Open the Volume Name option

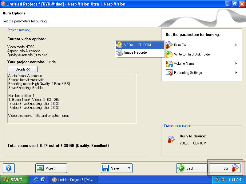(201, 63)
